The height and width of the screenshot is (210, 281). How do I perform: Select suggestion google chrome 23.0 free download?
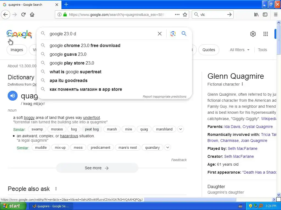pos(114,46)
